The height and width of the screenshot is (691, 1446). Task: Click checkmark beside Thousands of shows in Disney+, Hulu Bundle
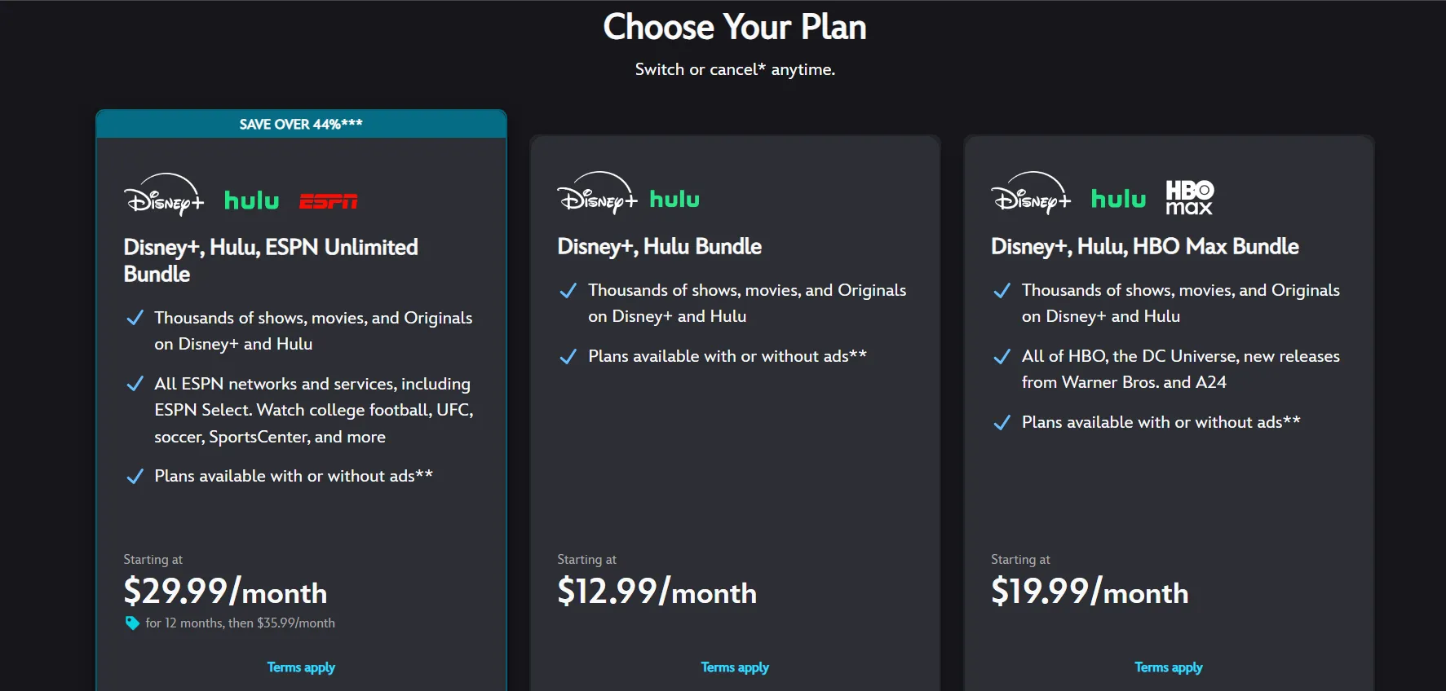click(568, 291)
